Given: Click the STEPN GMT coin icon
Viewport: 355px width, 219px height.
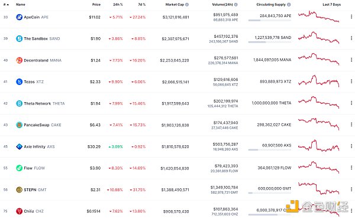Looking at the screenshot, I should [x=20, y=189].
